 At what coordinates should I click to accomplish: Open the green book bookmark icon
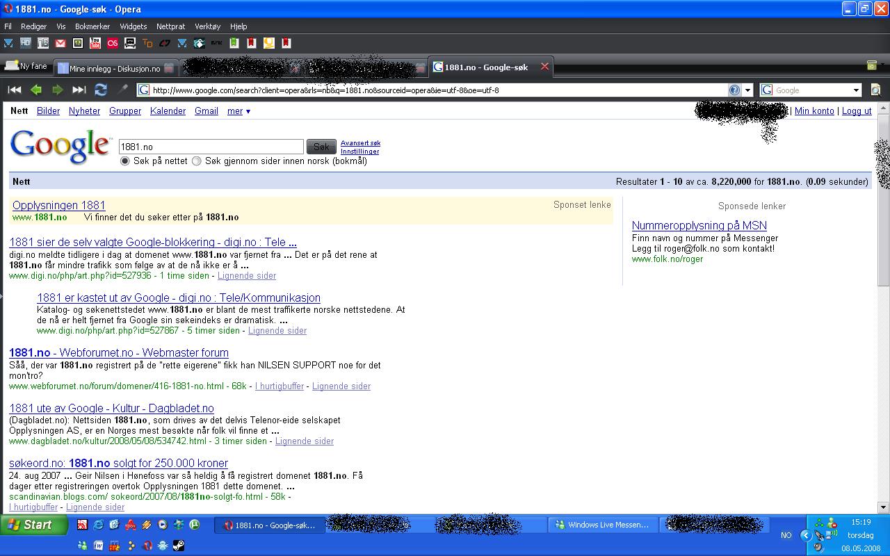click(234, 43)
